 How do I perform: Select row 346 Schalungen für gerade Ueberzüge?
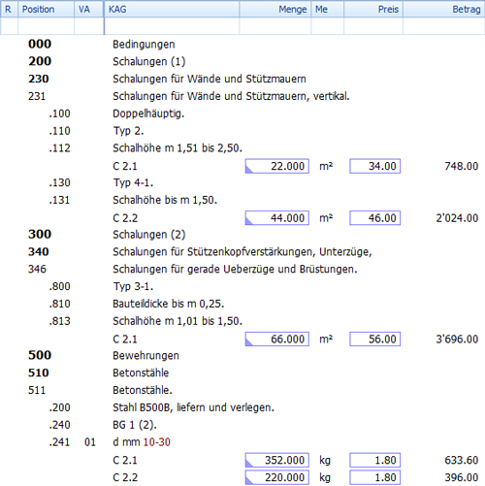click(x=242, y=269)
